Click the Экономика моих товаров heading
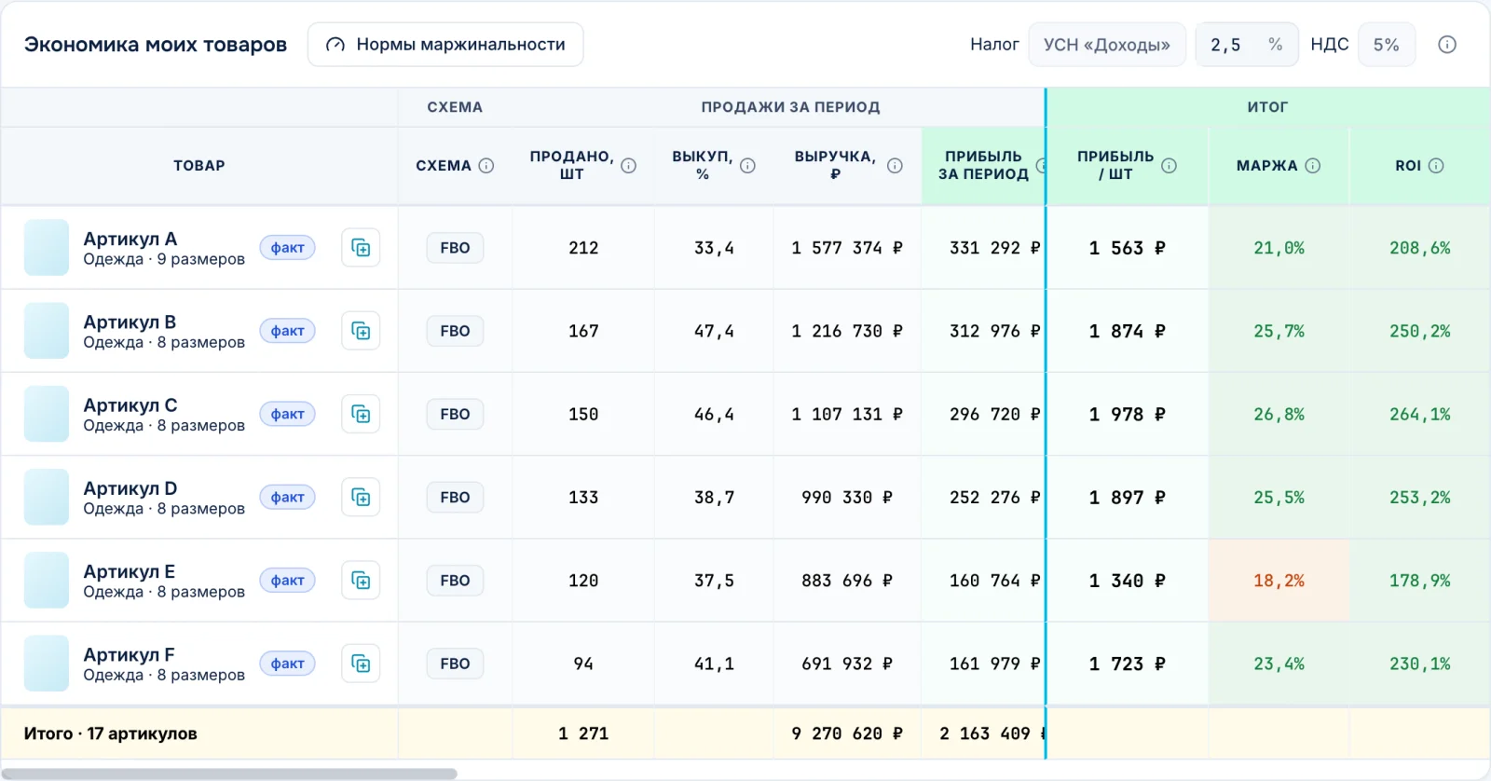The height and width of the screenshot is (781, 1491). coord(156,45)
